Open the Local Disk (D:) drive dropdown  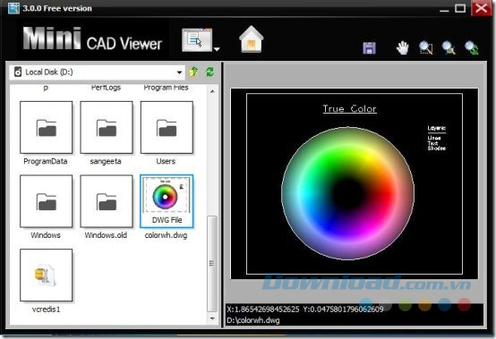coord(97,72)
